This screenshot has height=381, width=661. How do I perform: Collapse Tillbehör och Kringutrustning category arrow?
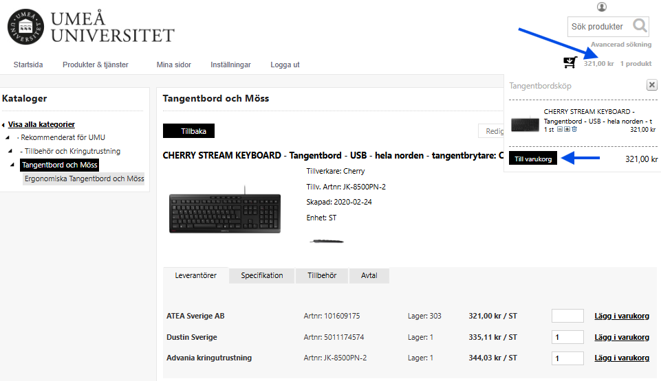[10, 151]
